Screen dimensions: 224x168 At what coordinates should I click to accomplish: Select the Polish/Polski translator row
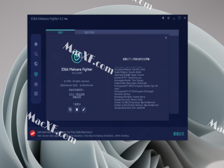[x=130, y=83]
